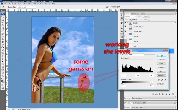The height and width of the screenshot is (110, 178).
Task: Select the Lasso tool
Action: point(3,22)
